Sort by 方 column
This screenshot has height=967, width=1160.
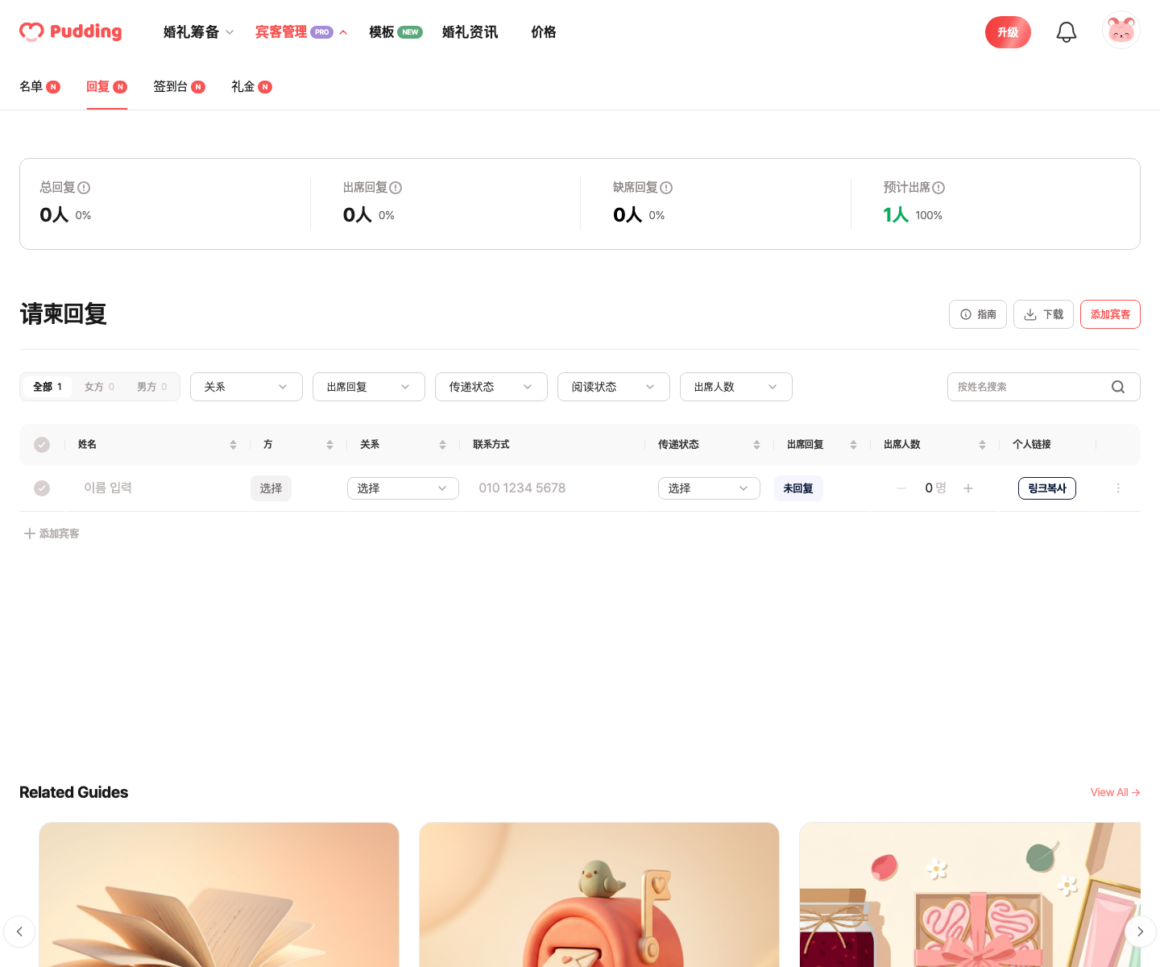click(x=329, y=445)
